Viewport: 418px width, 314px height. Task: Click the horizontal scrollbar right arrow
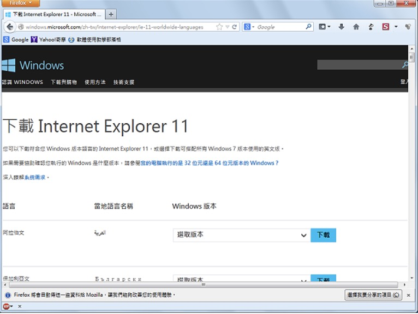point(405,285)
